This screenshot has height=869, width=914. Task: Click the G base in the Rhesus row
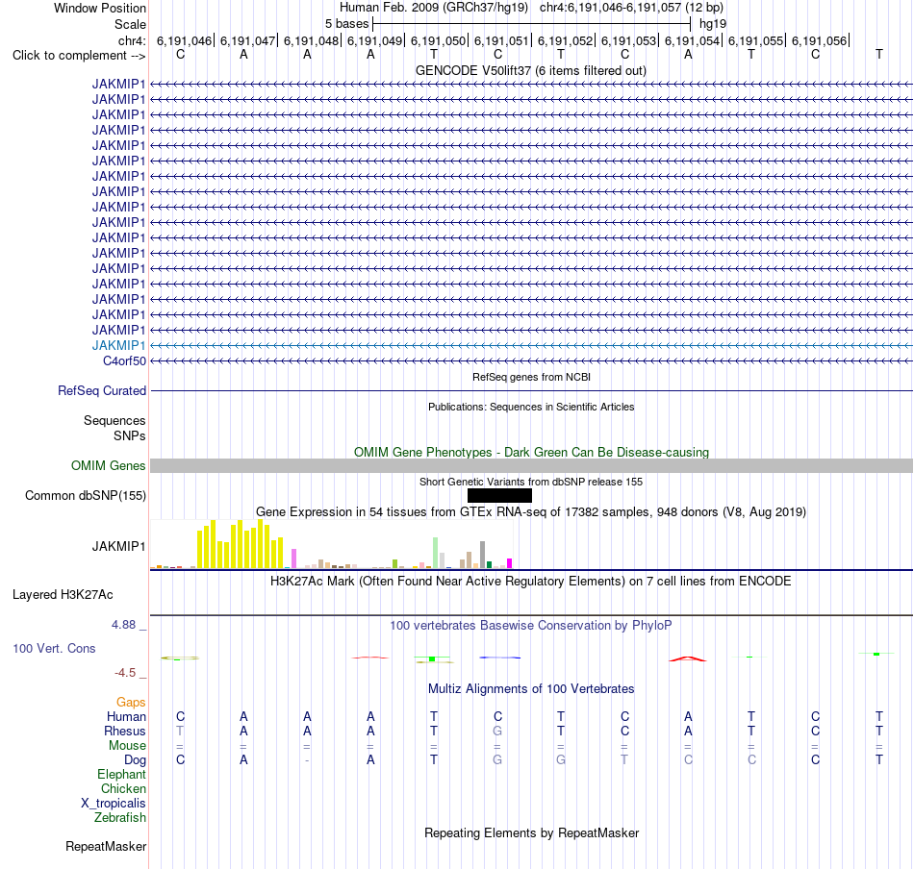497,731
